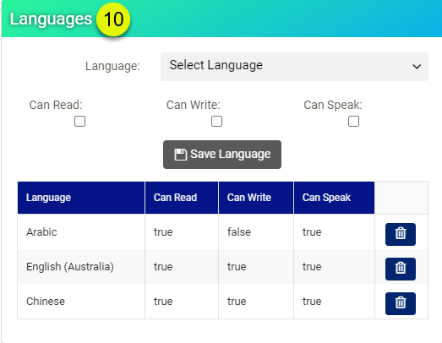Image resolution: width=442 pixels, height=343 pixels.
Task: Click the Can Speak column header
Action: (x=335, y=198)
